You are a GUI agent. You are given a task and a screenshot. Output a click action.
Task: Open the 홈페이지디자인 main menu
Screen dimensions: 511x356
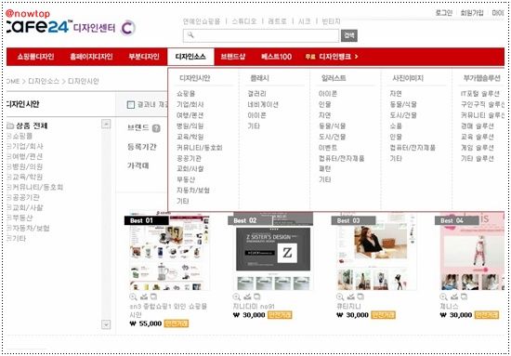click(x=91, y=57)
